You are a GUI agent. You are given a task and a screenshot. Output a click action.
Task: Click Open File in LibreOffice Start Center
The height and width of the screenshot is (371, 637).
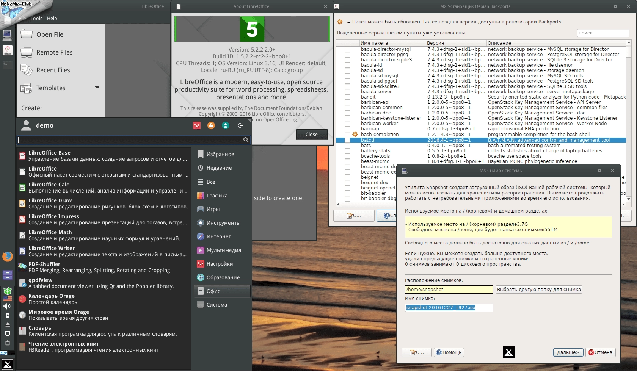pyautogui.click(x=61, y=34)
